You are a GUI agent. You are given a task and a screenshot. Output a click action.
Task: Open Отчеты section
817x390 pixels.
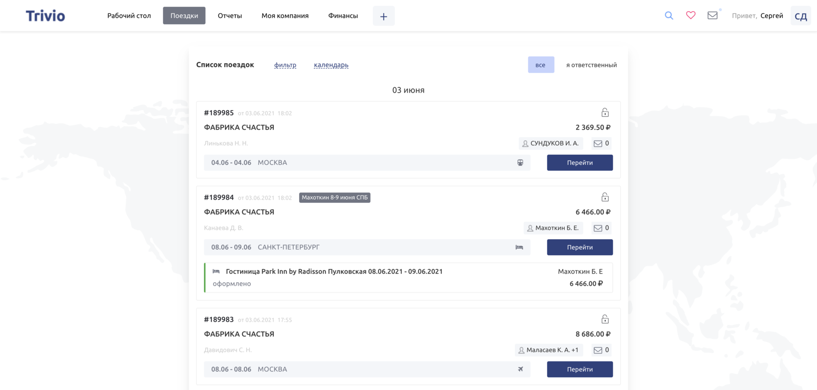pos(230,16)
